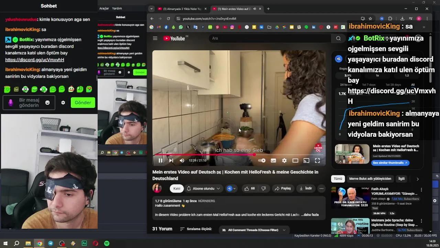Viewport: 440px width, 248px height.
Task: Select 'Tümü' filter chip
Action: pyautogui.click(x=338, y=179)
